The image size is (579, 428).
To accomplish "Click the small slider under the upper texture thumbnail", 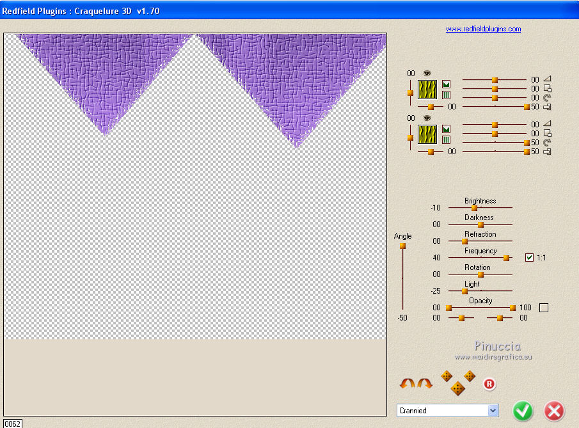I will (x=431, y=107).
